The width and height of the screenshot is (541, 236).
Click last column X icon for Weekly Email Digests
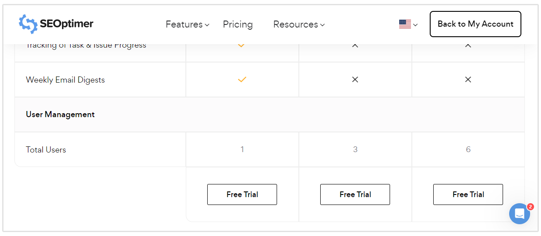pyautogui.click(x=468, y=80)
